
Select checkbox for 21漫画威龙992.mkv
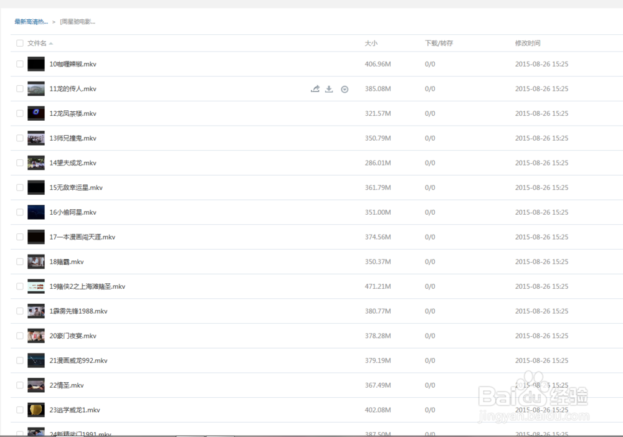tap(20, 360)
